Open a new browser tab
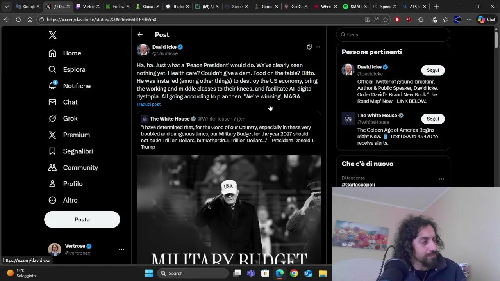 tap(436, 7)
